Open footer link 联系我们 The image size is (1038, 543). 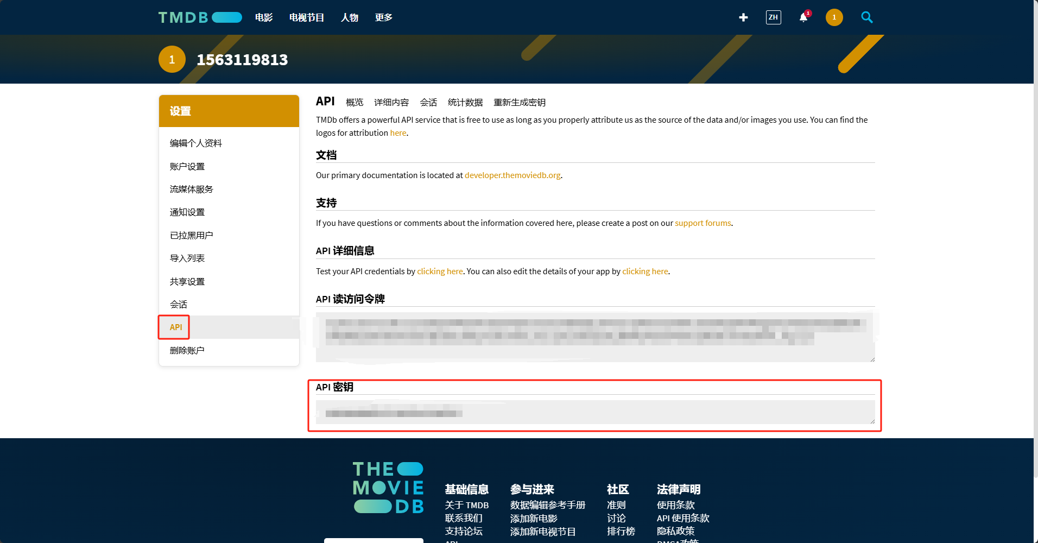point(464,519)
